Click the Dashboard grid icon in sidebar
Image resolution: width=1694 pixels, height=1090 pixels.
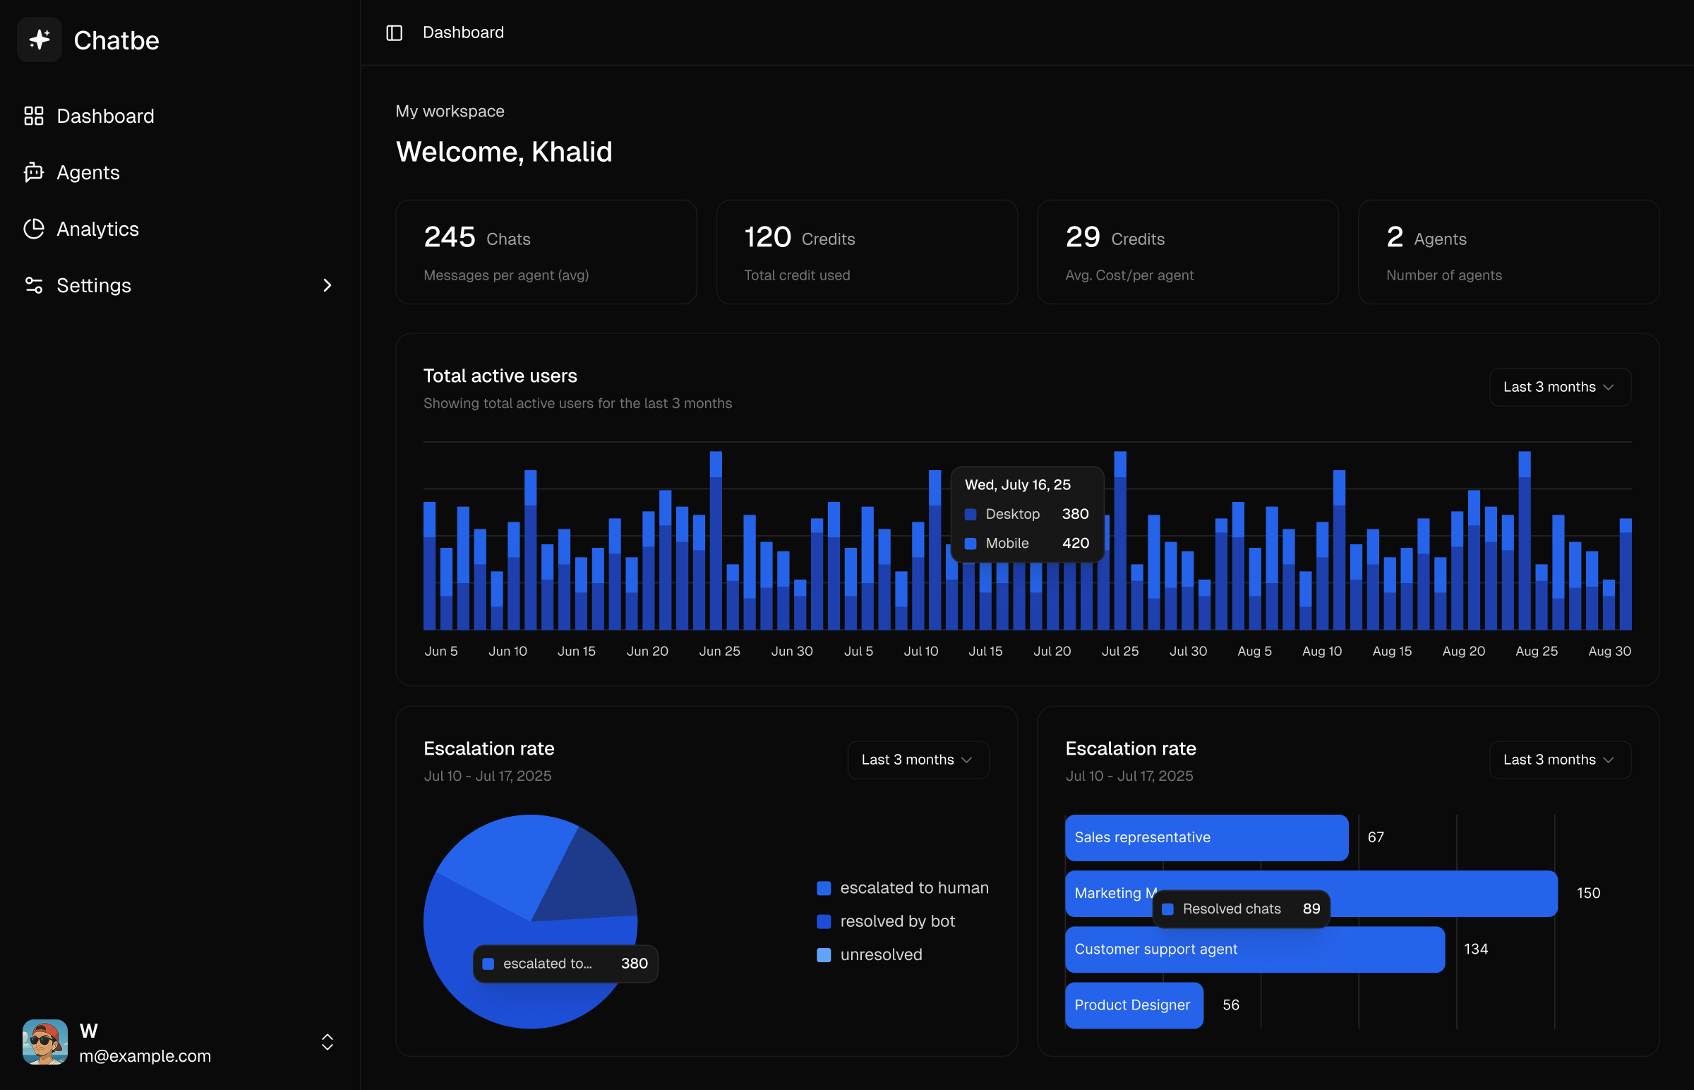(34, 116)
